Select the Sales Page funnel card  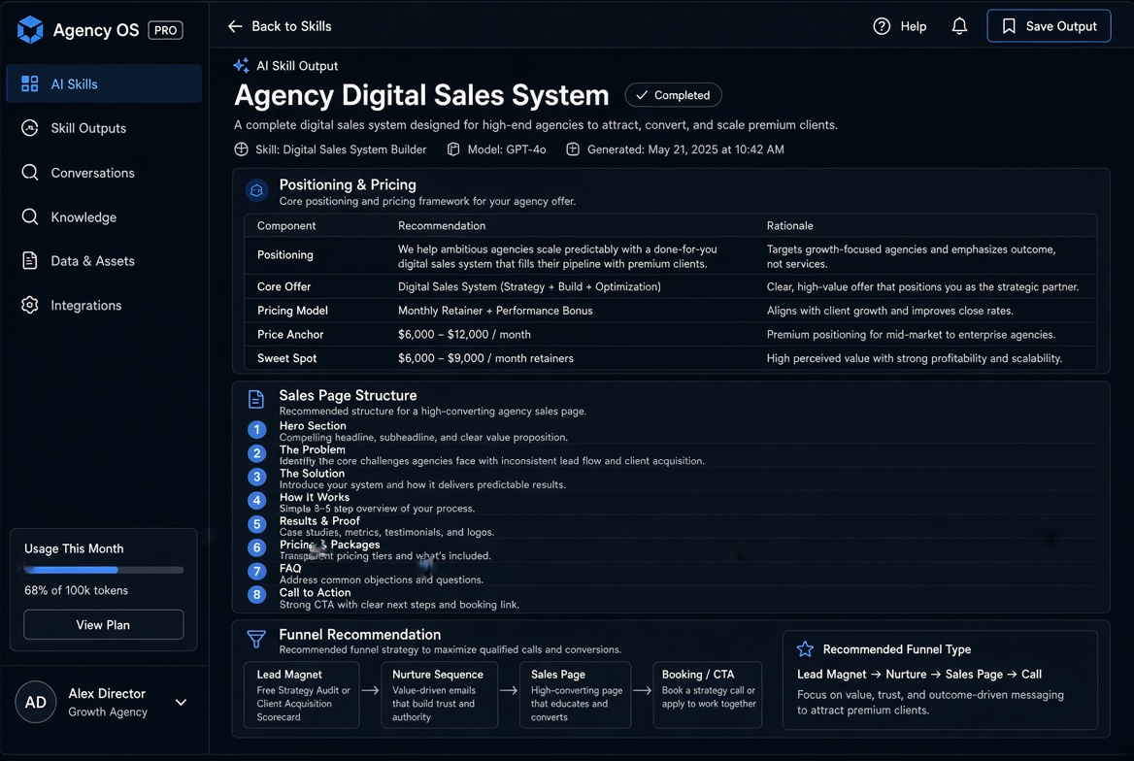coord(575,694)
